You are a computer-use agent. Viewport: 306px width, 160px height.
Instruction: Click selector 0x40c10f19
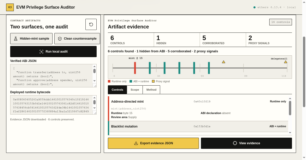point(202,102)
